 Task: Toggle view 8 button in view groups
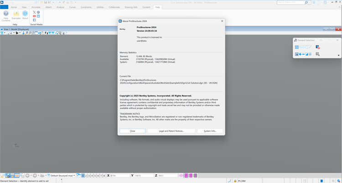(x=104, y=176)
